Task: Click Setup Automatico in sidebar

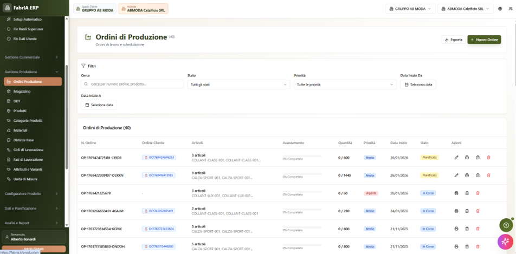Action: coord(33,19)
